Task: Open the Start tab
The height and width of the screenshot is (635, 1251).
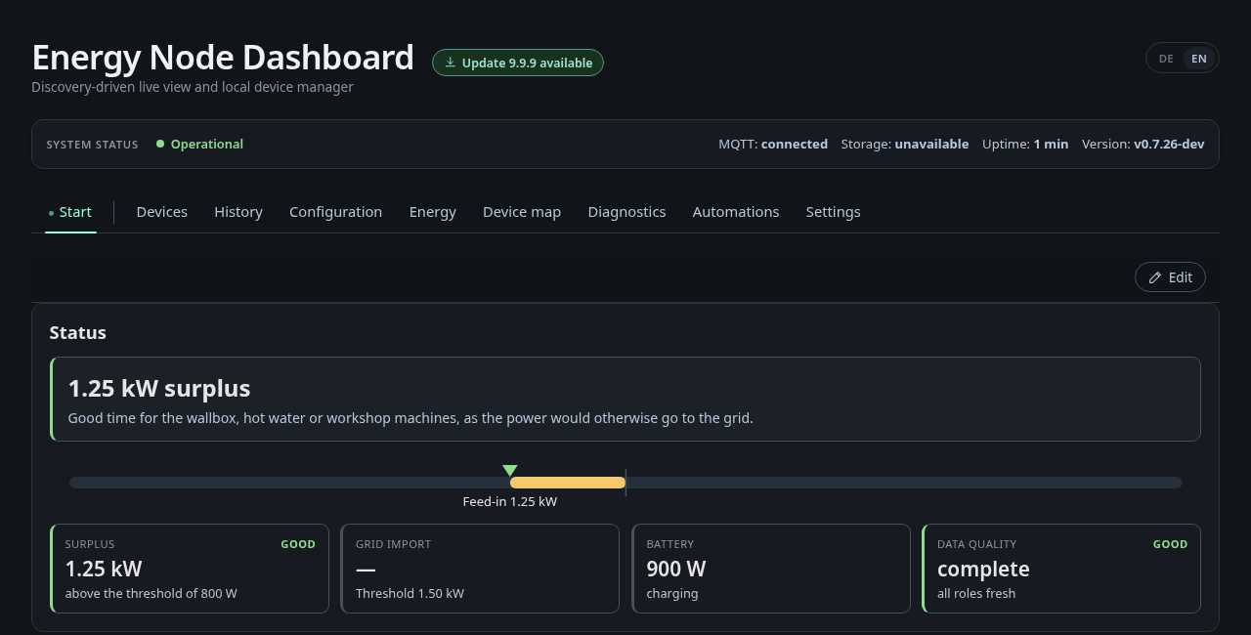Action: pyautogui.click(x=70, y=212)
